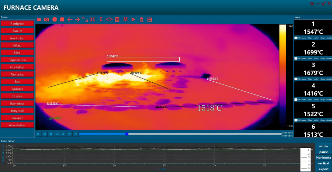This screenshot has width=332, height=172.
Task: Open IP configuration menu
Action: coord(17,24)
